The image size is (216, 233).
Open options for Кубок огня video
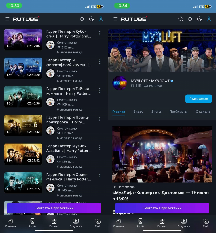coord(100,33)
